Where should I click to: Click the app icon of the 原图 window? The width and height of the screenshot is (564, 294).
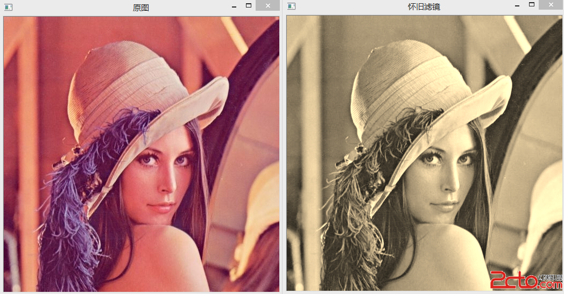click(x=8, y=7)
